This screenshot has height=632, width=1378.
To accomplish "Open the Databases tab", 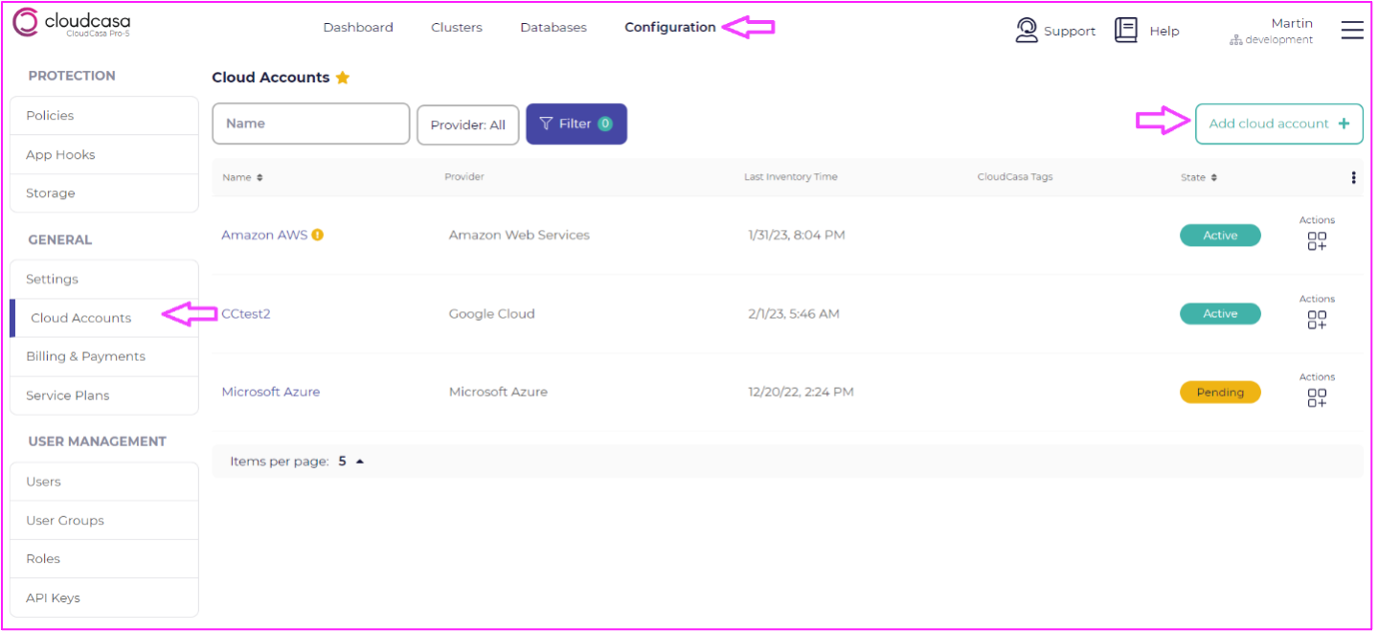I will [553, 28].
